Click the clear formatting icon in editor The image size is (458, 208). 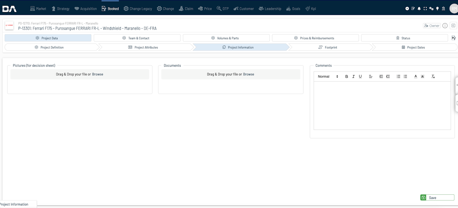point(433,76)
